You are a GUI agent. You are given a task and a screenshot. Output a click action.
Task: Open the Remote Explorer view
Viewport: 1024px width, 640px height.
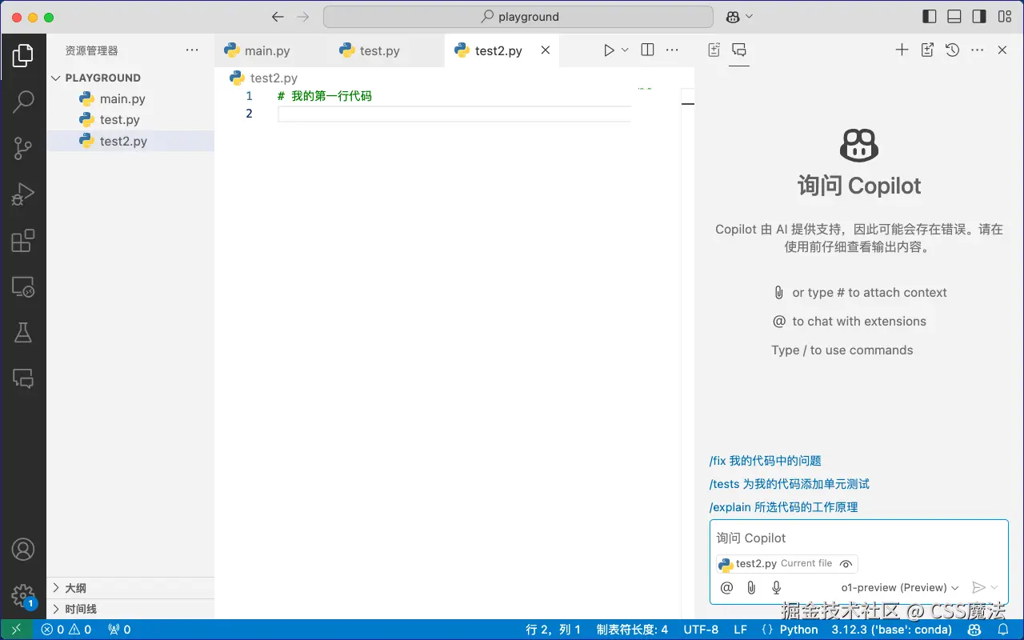[x=23, y=286]
